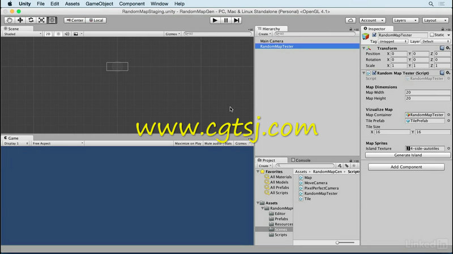Screen dimensions: 453x254
Task: Select the Rect transform tool
Action: click(x=52, y=20)
